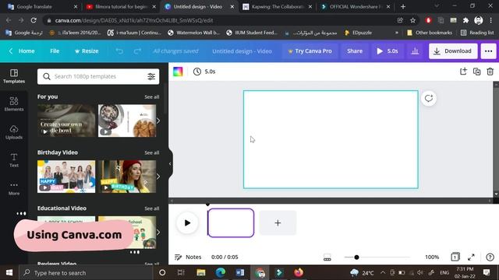
Task: See all Birthday Video templates
Action: coord(152,152)
